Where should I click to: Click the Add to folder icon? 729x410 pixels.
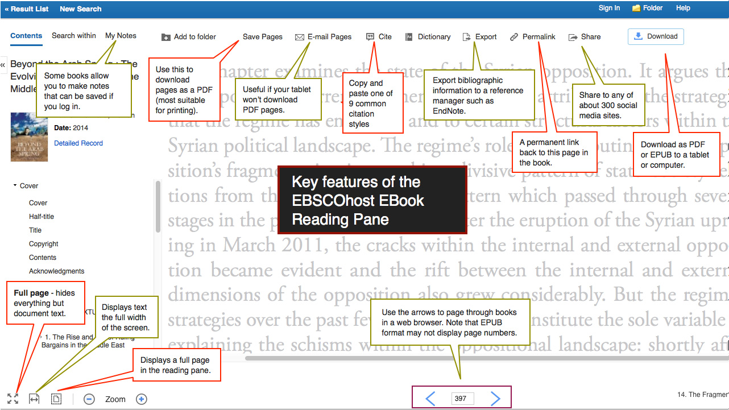coord(165,37)
